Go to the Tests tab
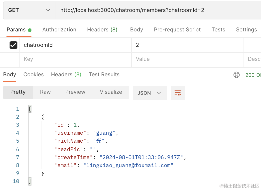 [218, 30]
